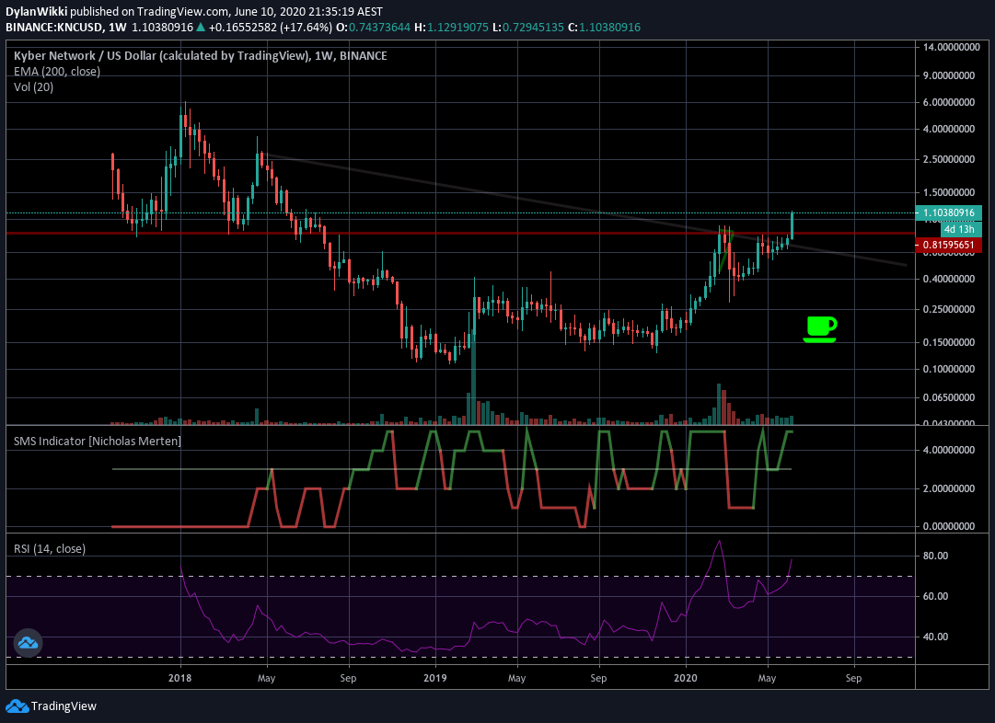Click the tallest volume bar near early 2019
995x723 pixels.
pos(473,378)
